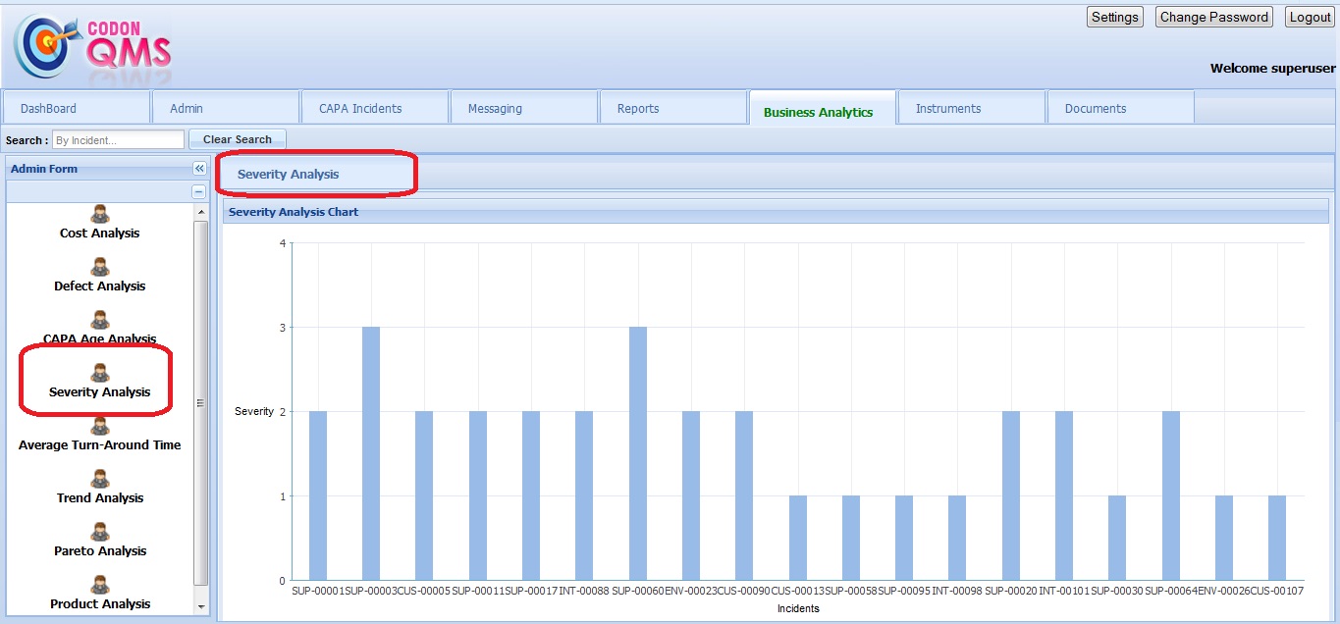
Task: Click the Pareto Analysis person icon
Action: [x=100, y=532]
